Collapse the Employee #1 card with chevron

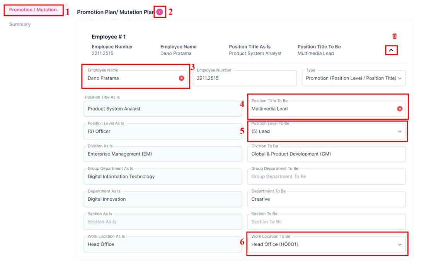click(391, 51)
